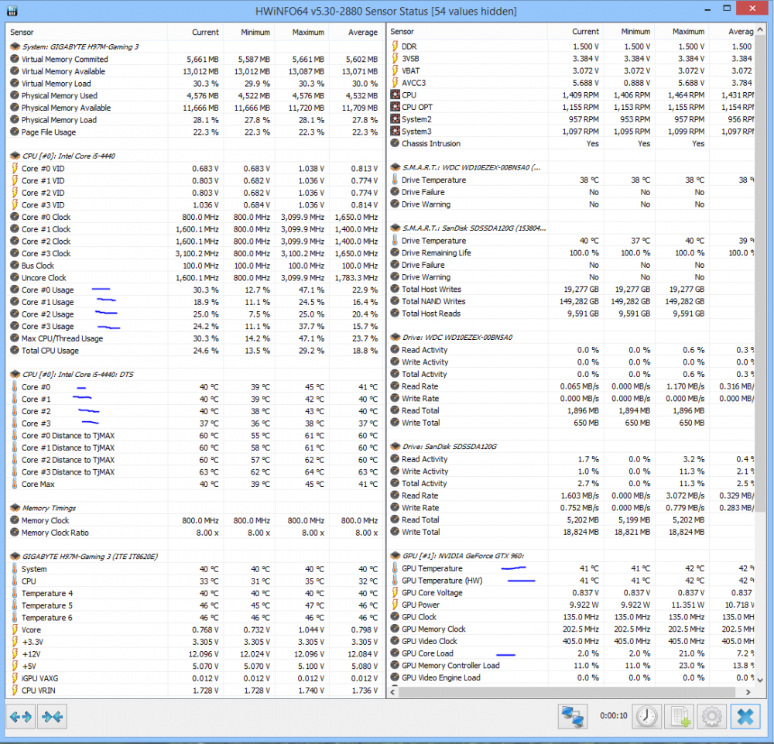The image size is (774, 744).
Task: Start logging with the document plus icon
Action: click(x=678, y=717)
